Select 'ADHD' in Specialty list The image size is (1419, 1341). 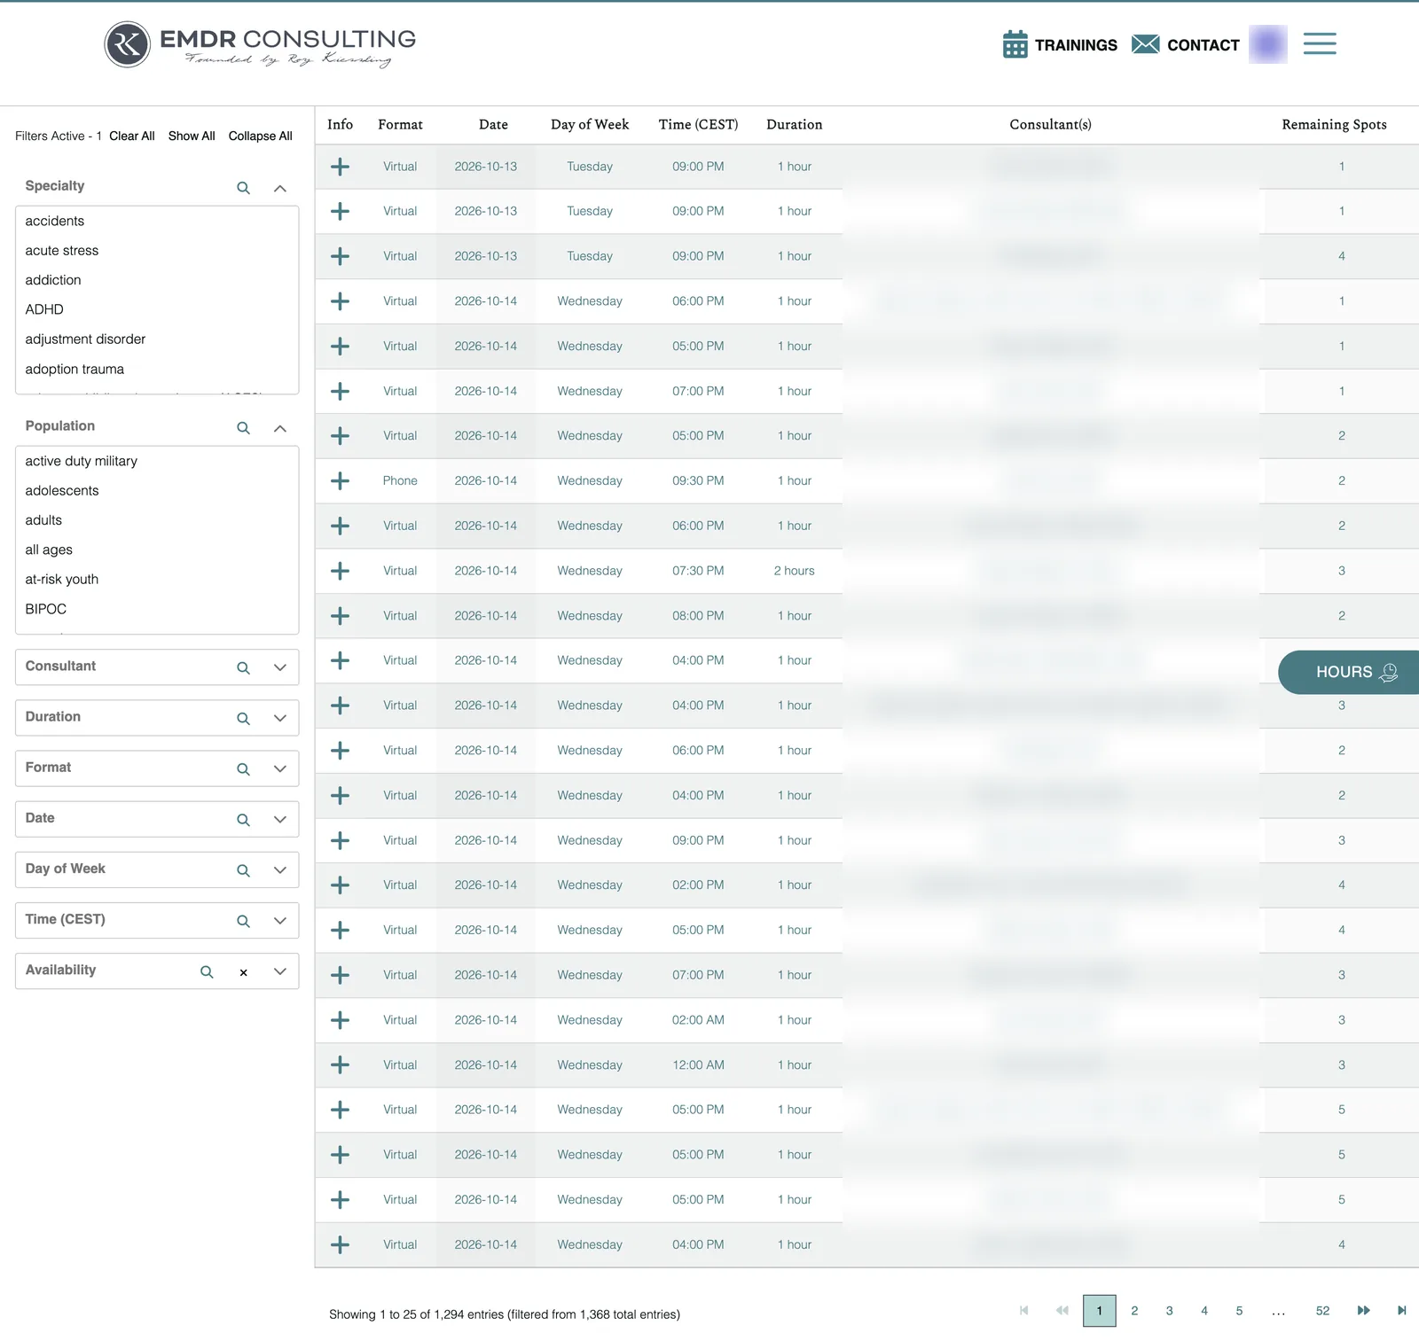44,309
